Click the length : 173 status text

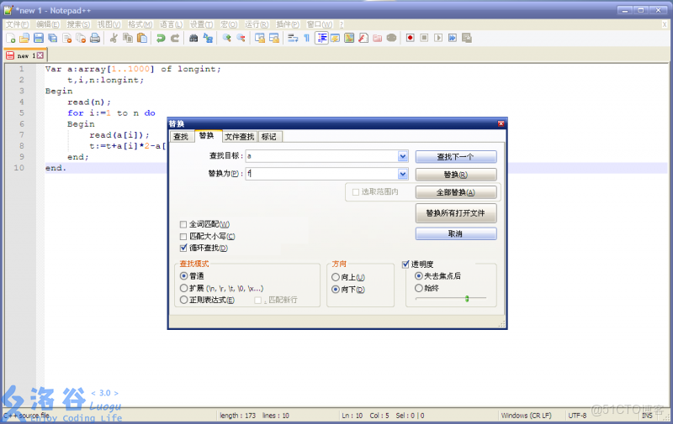pyautogui.click(x=237, y=416)
